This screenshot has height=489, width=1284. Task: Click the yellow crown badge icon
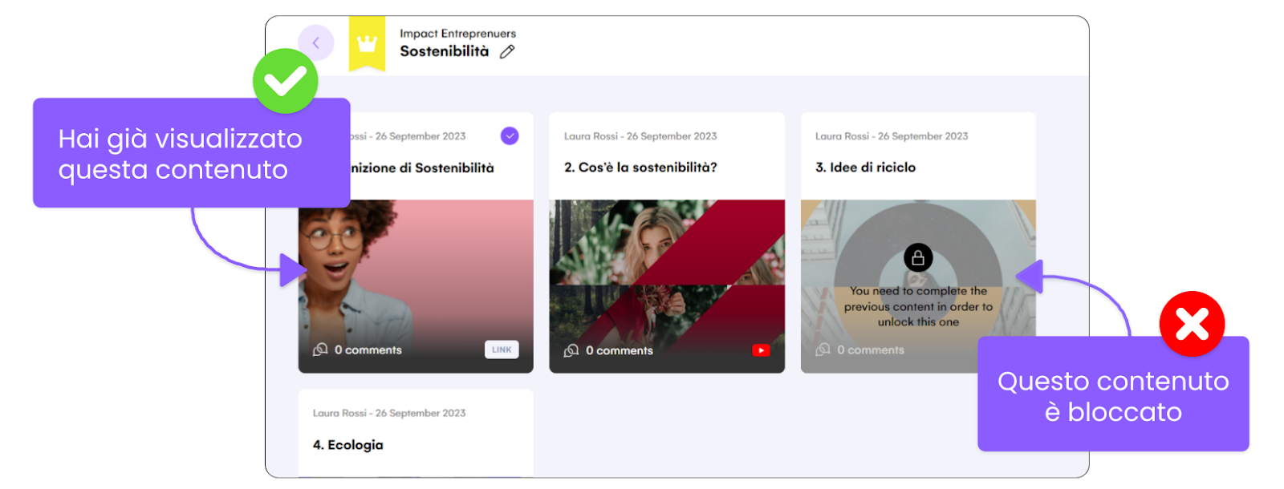pyautogui.click(x=367, y=43)
